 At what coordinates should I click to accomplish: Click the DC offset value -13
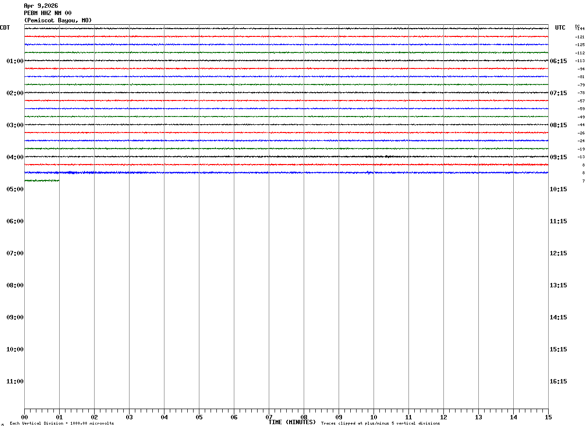[581, 157]
